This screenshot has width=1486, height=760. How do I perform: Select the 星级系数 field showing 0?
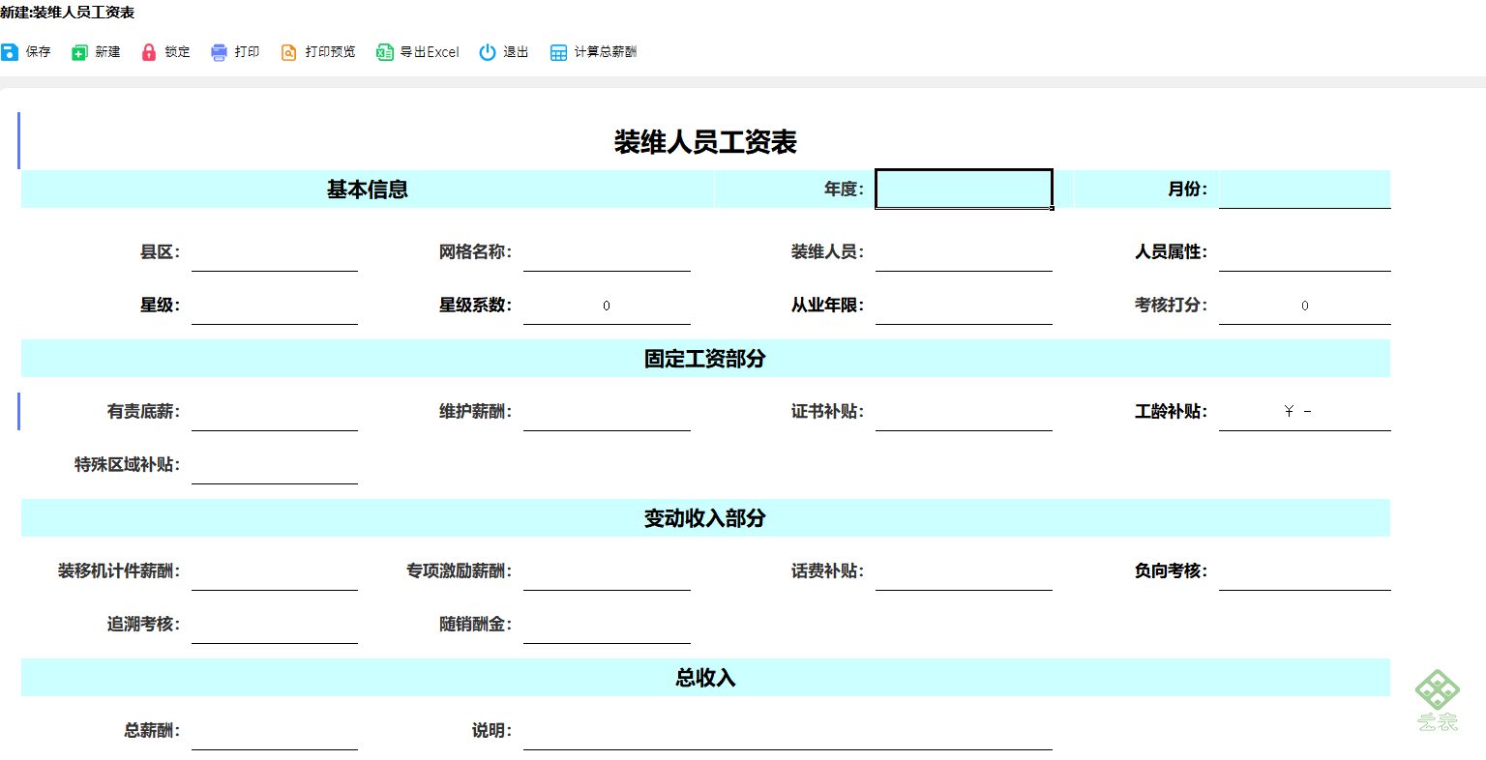(607, 305)
